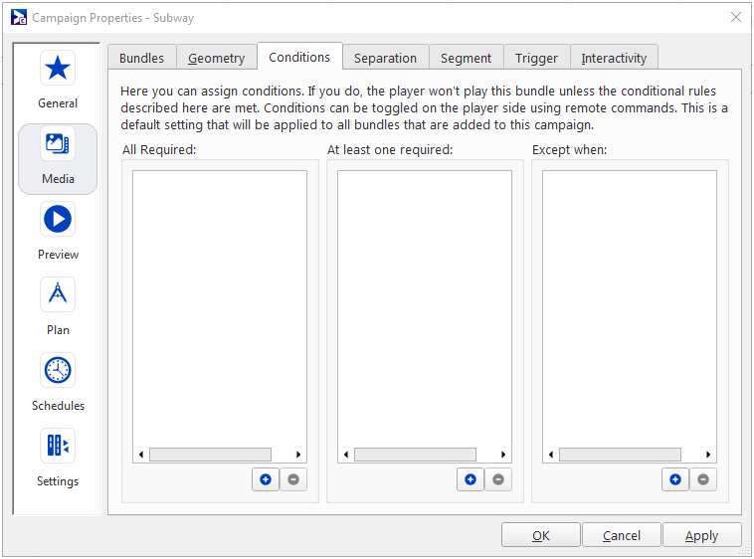The image size is (754, 559).
Task: Open the Separation tab
Action: (385, 58)
